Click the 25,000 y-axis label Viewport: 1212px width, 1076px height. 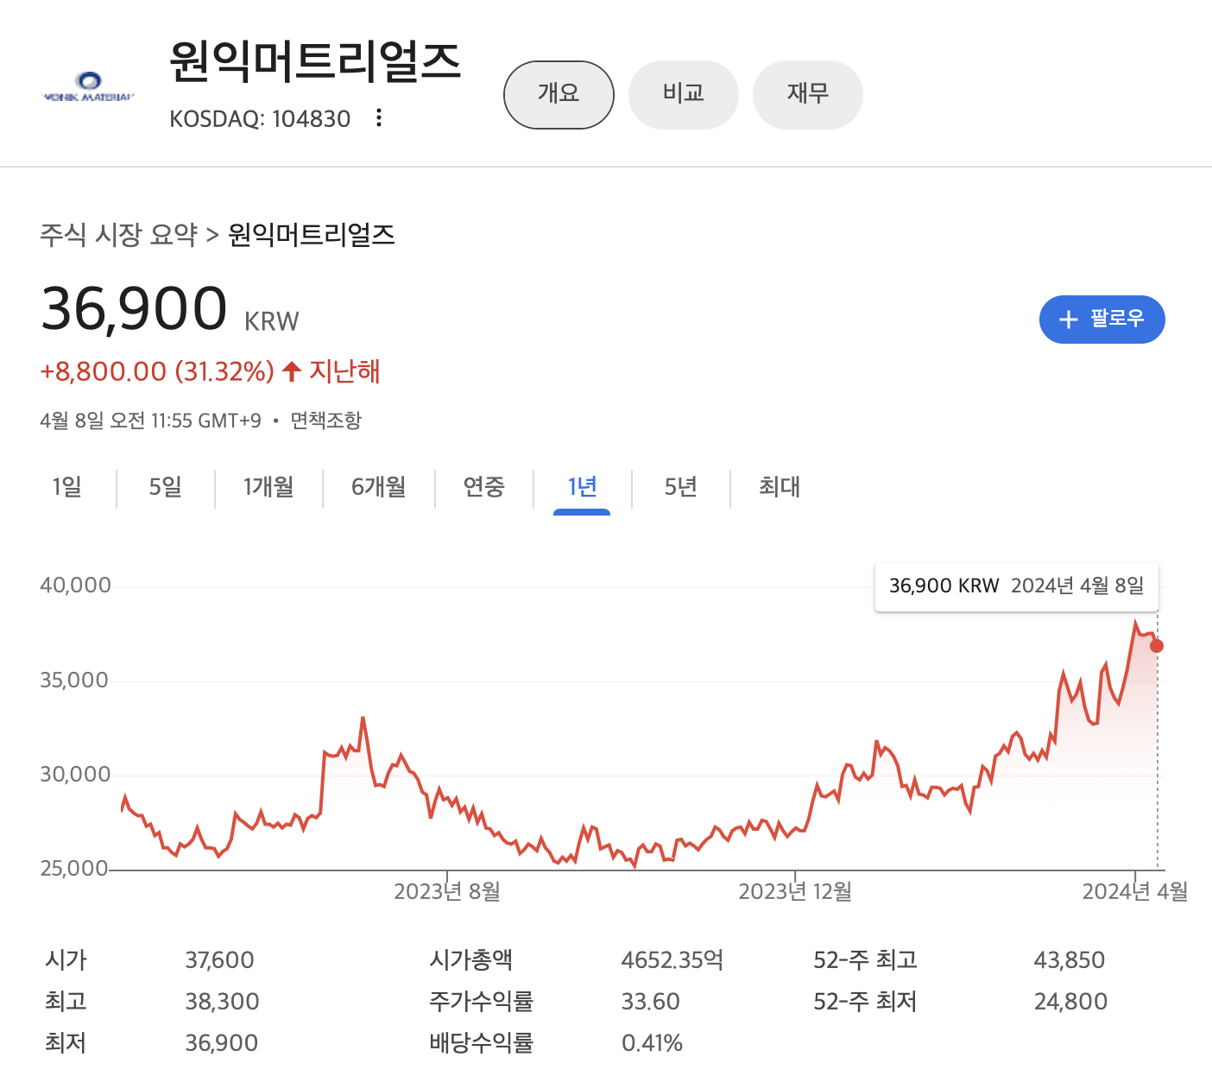point(74,868)
